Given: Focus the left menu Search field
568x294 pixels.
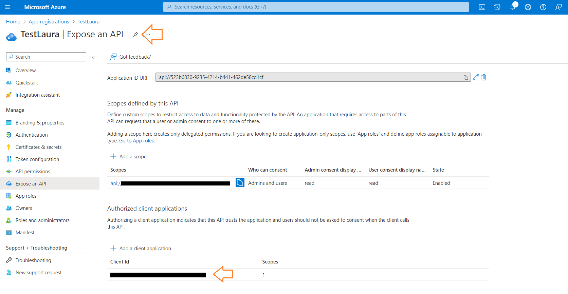Looking at the screenshot, I should 46,57.
